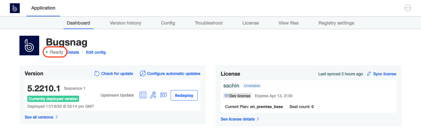421x131 pixels.
Task: Click the large Bugsnag app icon
Action: [29, 46]
